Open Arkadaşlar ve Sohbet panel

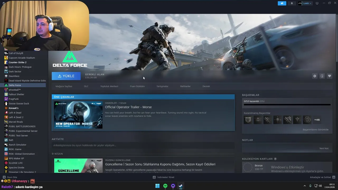pos(322,177)
